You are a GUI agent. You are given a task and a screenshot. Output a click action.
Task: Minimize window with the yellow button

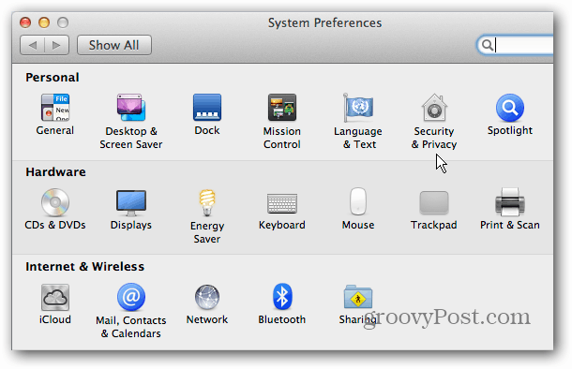pyautogui.click(x=44, y=22)
